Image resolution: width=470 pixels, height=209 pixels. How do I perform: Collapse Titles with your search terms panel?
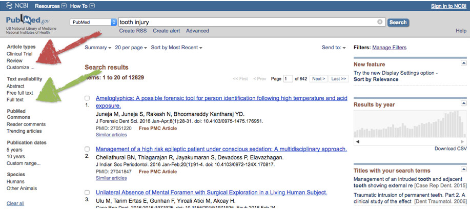coord(464,169)
